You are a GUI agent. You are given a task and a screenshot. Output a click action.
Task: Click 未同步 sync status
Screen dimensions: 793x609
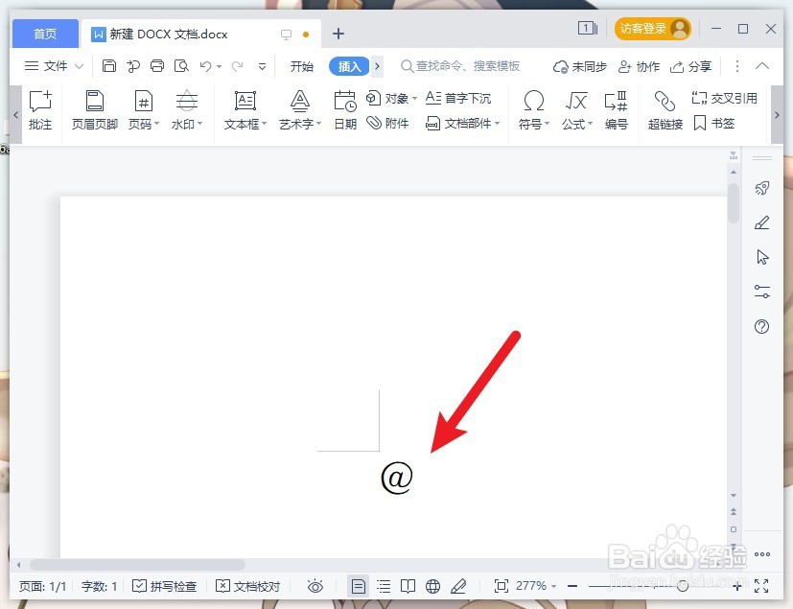[x=579, y=66]
